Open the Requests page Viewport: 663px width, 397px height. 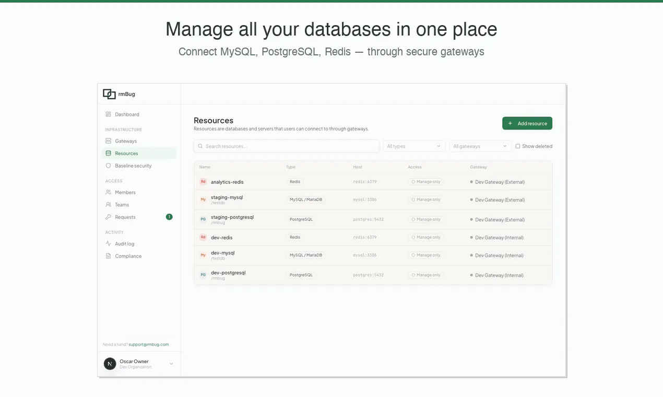(139, 217)
